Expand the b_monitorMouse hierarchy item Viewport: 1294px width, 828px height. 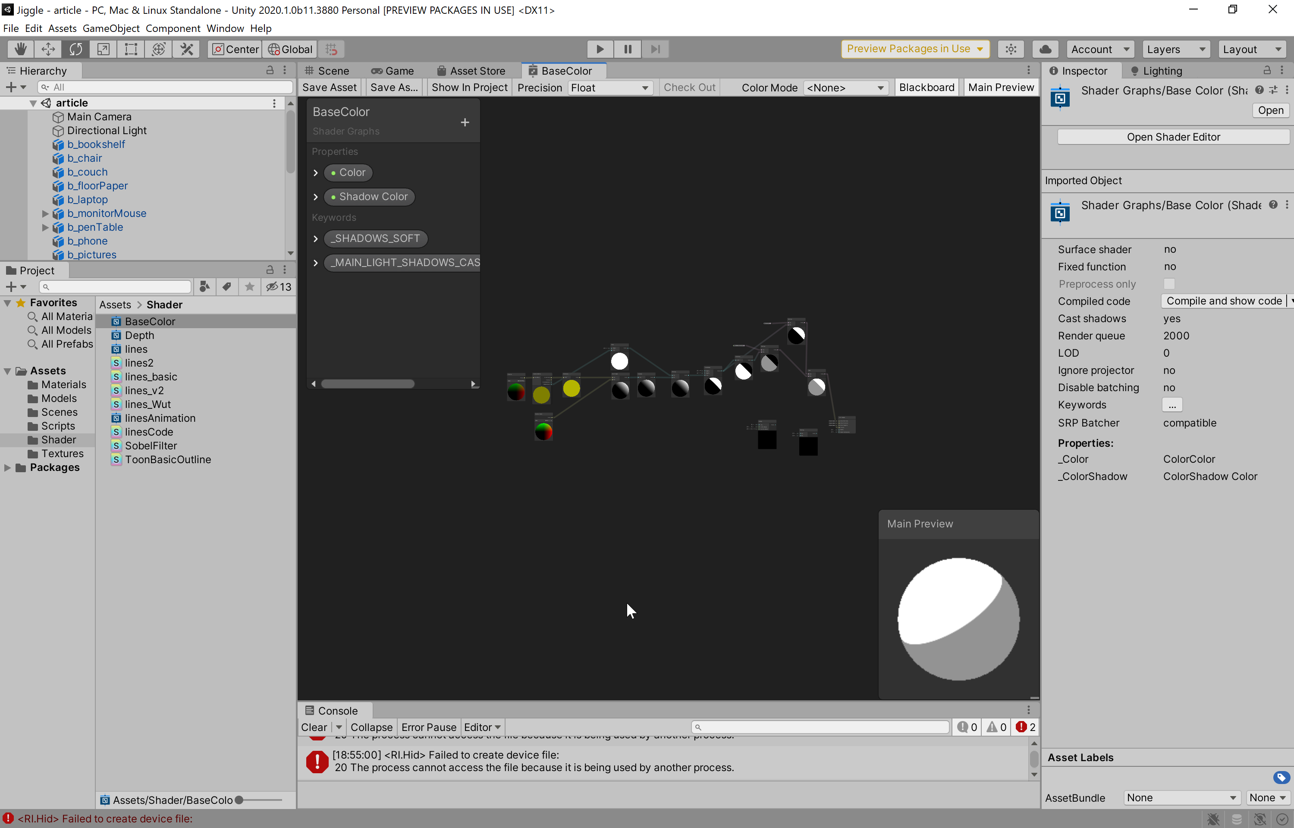pos(45,213)
